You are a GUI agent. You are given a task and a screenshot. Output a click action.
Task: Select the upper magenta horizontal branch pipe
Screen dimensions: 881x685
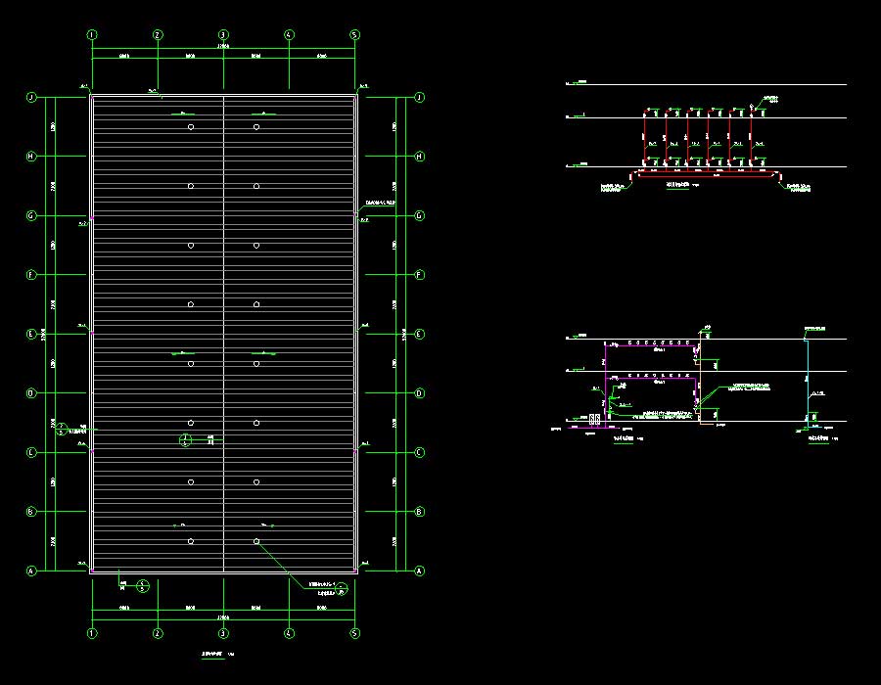652,345
